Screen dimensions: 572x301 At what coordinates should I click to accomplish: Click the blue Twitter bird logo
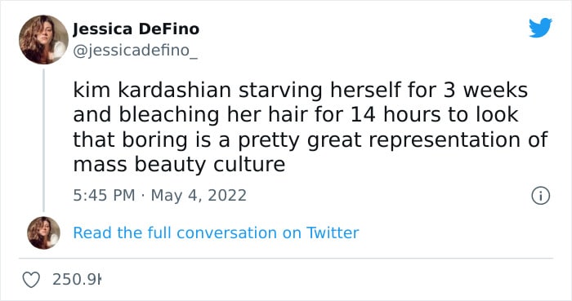click(x=540, y=27)
